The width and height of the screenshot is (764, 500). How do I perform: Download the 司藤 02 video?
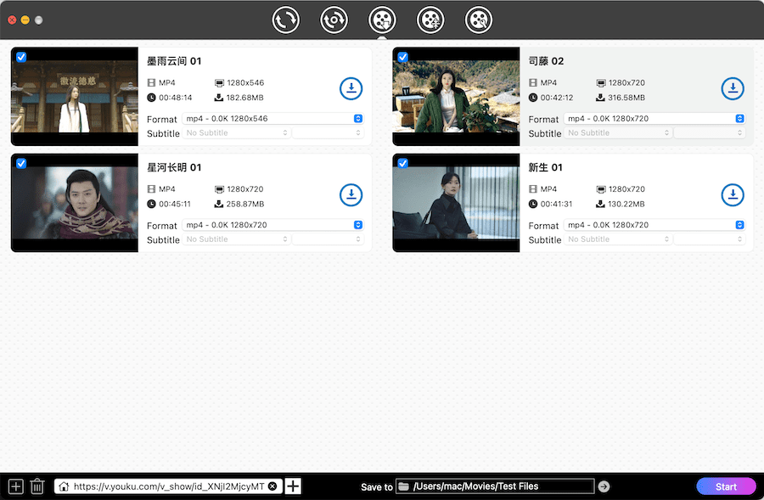point(733,88)
